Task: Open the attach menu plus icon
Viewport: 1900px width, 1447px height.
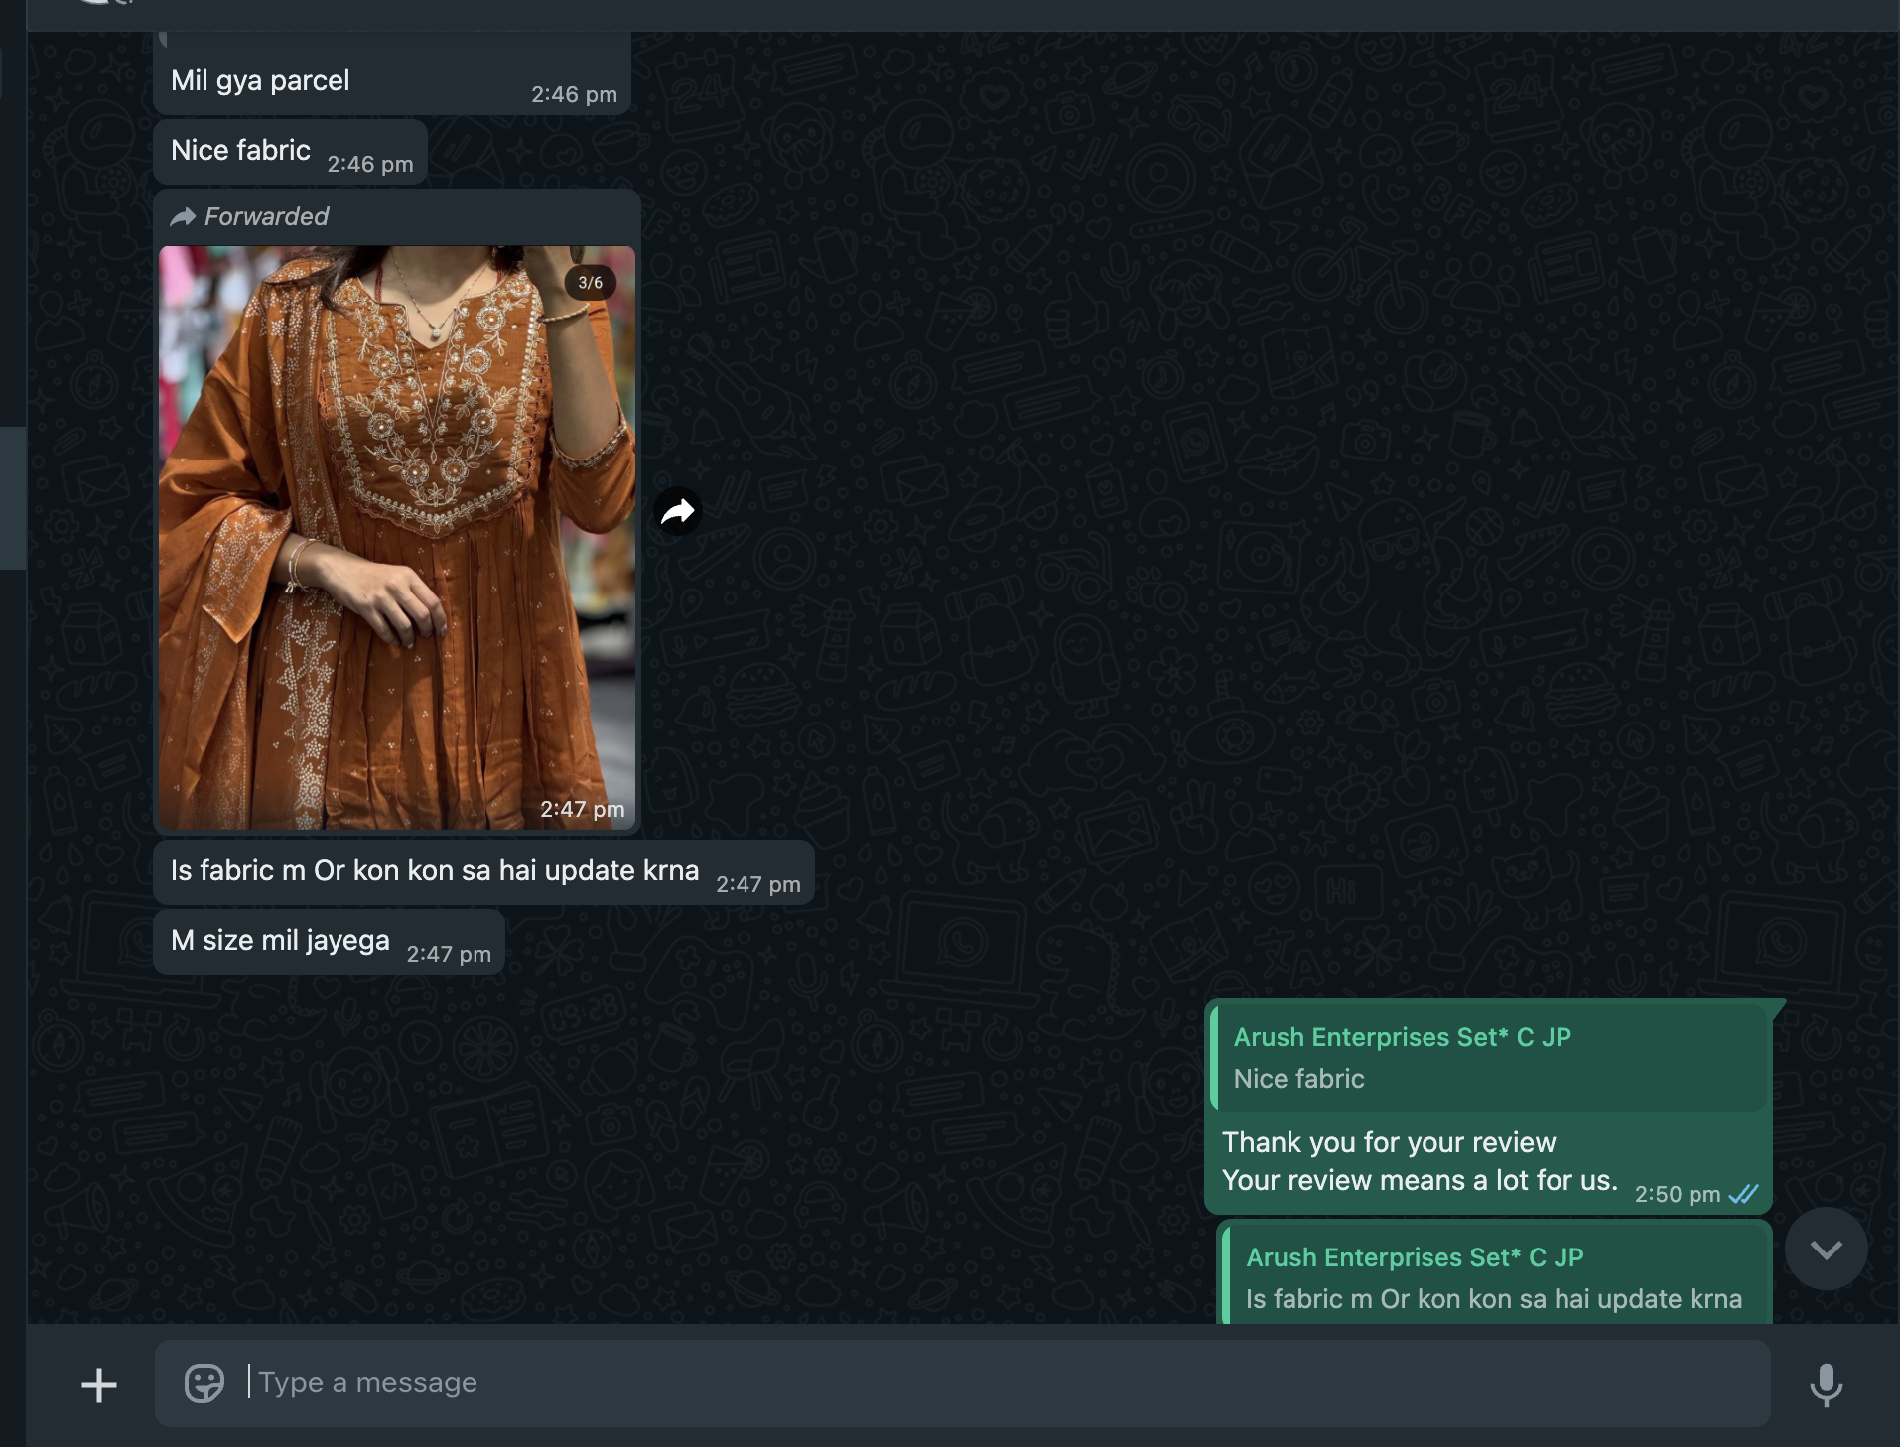Action: point(99,1384)
